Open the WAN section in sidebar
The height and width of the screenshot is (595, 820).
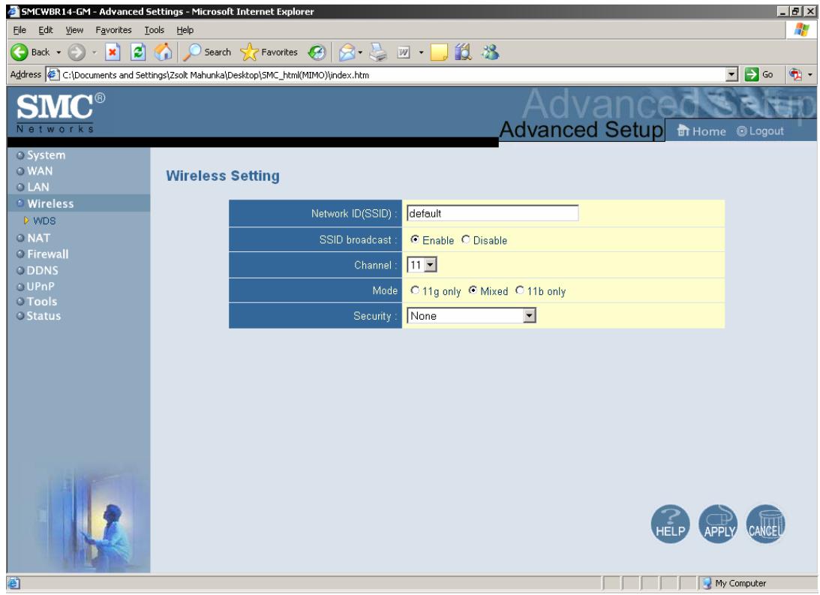[40, 171]
